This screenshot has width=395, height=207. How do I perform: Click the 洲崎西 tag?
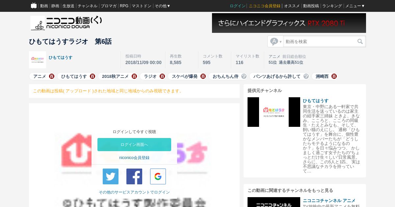click(x=322, y=76)
